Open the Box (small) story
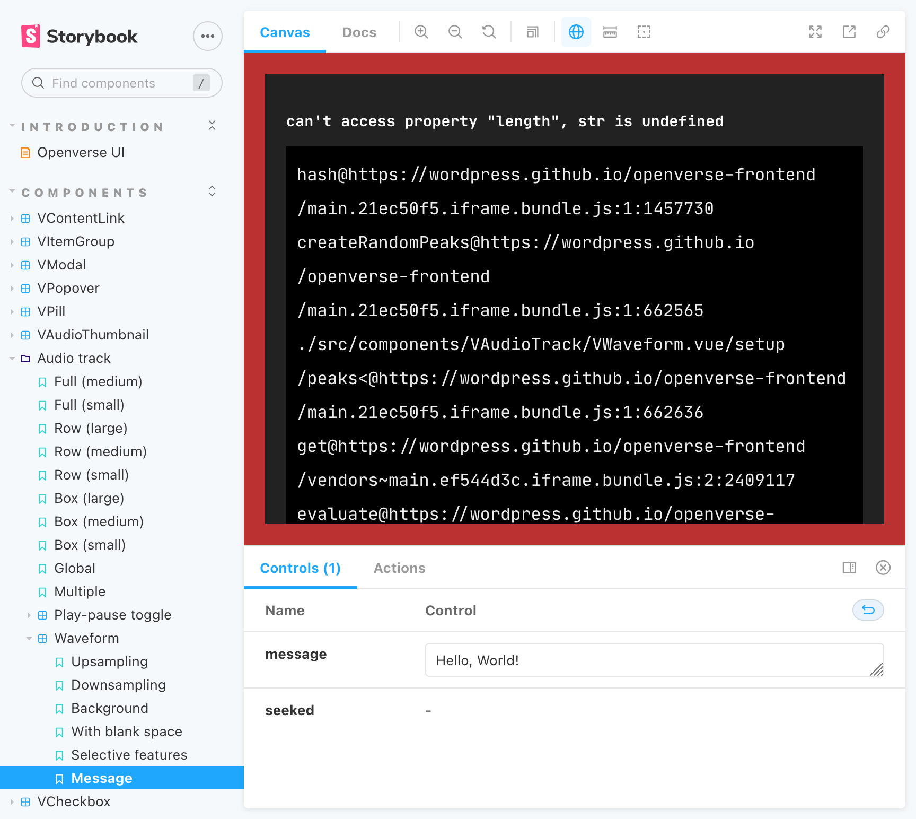Image resolution: width=916 pixels, height=819 pixels. tap(90, 545)
